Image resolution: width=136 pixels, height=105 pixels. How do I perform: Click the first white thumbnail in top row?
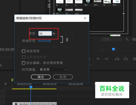[x=60, y=2]
